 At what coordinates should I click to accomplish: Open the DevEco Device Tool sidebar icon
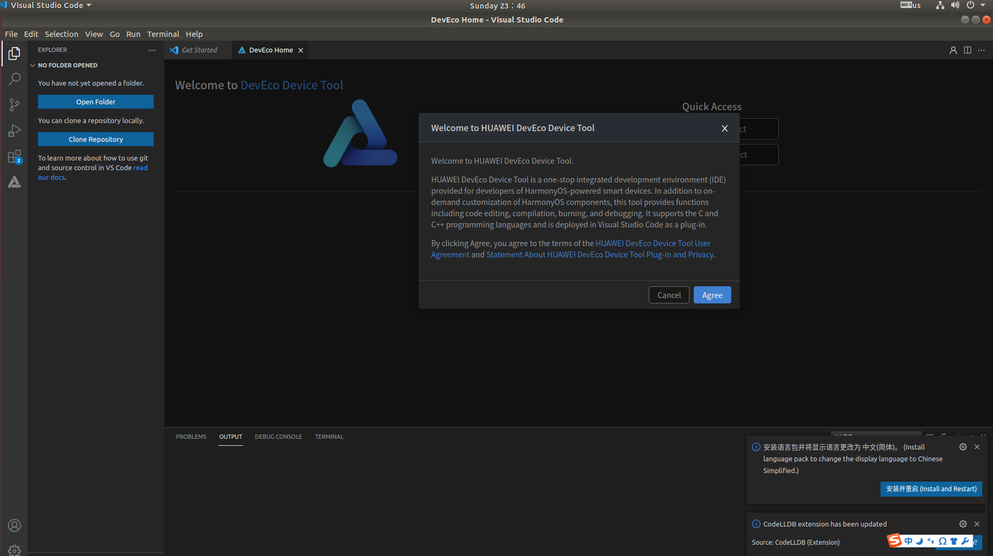pos(14,182)
